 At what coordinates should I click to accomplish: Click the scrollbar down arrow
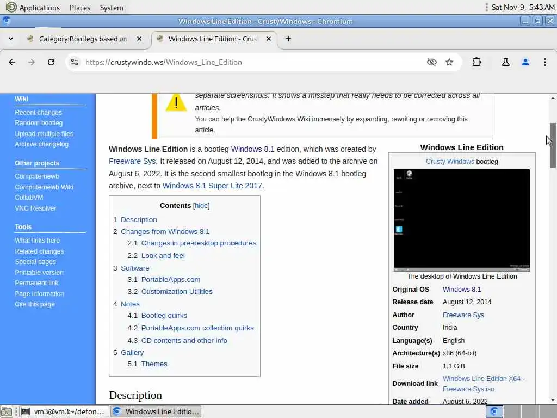click(x=553, y=400)
